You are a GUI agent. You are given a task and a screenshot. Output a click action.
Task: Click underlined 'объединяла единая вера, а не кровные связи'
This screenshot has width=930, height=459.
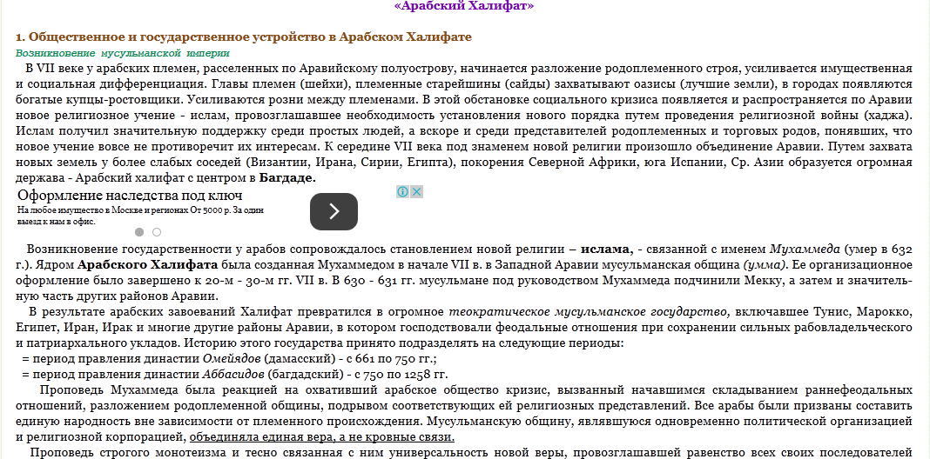322,437
